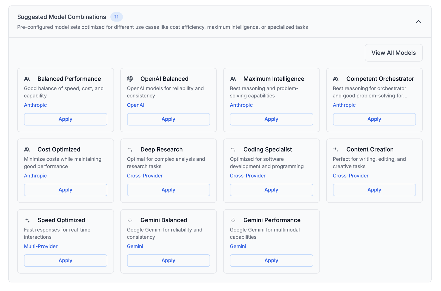Click the Gemini star icon beside Gemini Performance

coord(233,220)
